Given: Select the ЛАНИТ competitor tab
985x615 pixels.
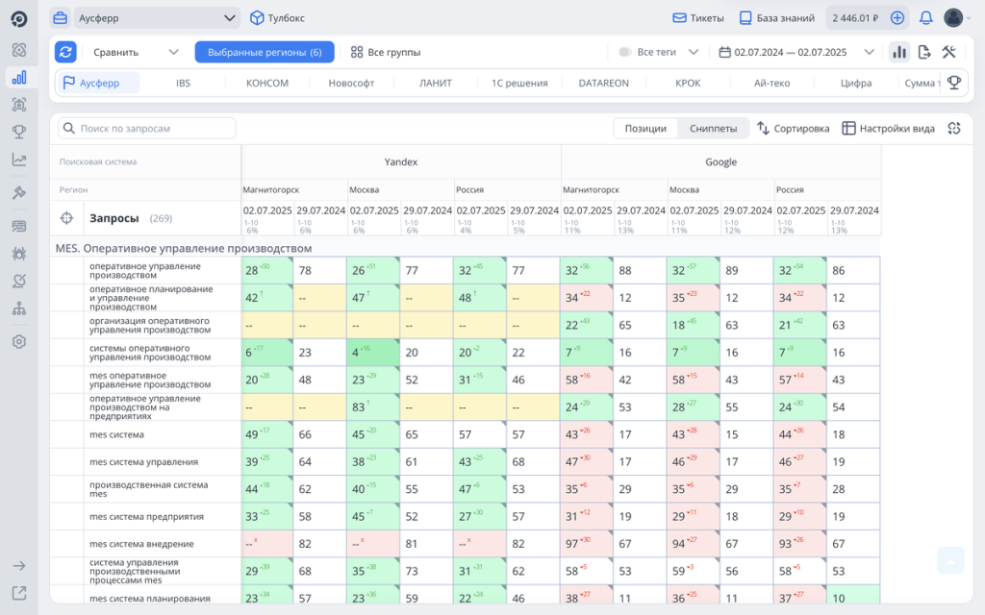Looking at the screenshot, I should click(x=436, y=83).
